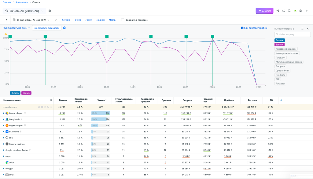Click the plus icon to add table column
Image resolution: width=313 pixels, height=179 pixels.
click(281, 100)
